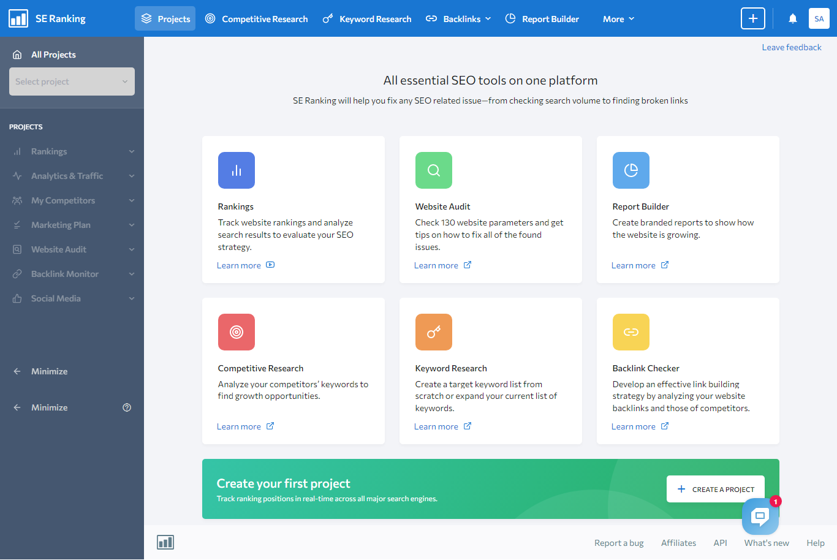837x560 pixels.
Task: Click the green Website Audit card icon
Action: click(434, 170)
